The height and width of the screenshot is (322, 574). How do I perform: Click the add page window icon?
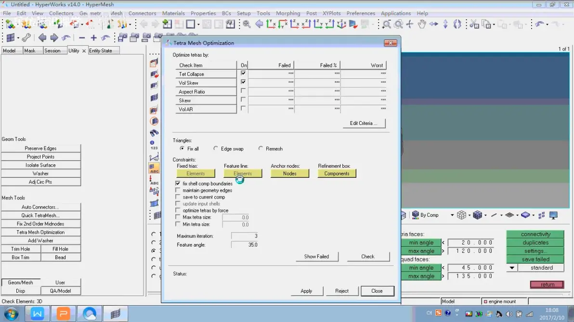click(167, 24)
